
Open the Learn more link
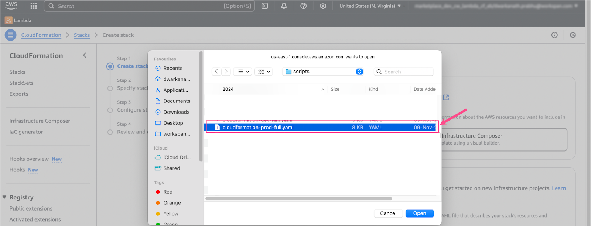[559, 188]
